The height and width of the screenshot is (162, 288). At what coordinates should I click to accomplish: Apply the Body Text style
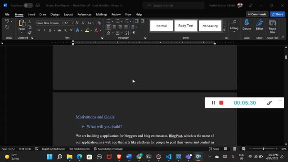click(x=186, y=26)
